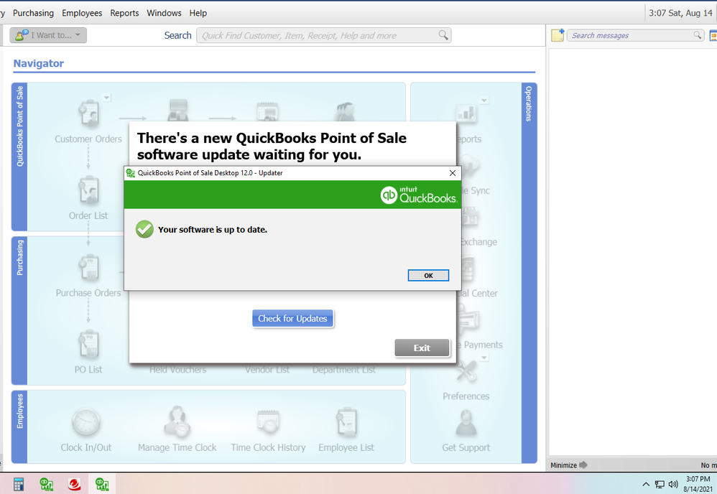Viewport: 717px width, 494px height.
Task: Open the Order List icon
Action: tap(88, 190)
